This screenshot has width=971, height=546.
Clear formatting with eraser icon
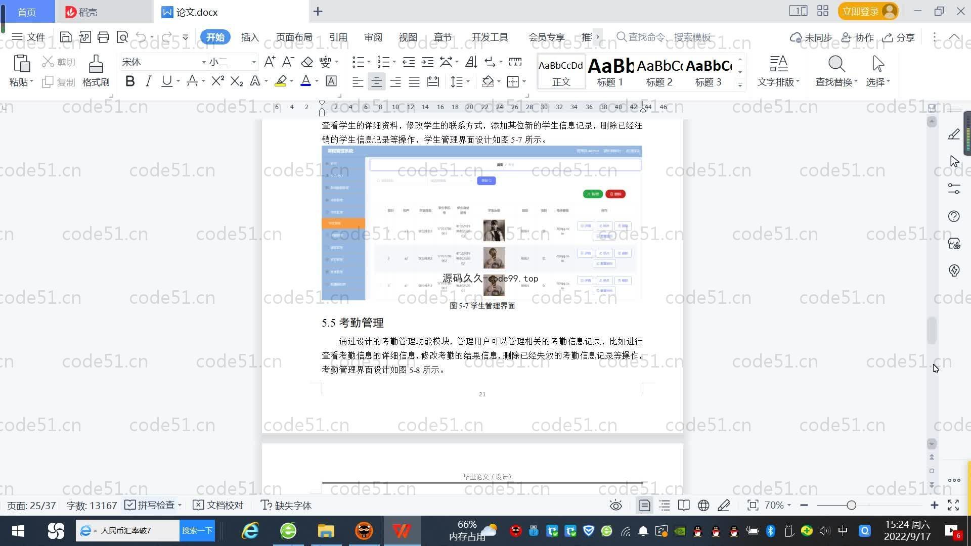[x=307, y=62]
